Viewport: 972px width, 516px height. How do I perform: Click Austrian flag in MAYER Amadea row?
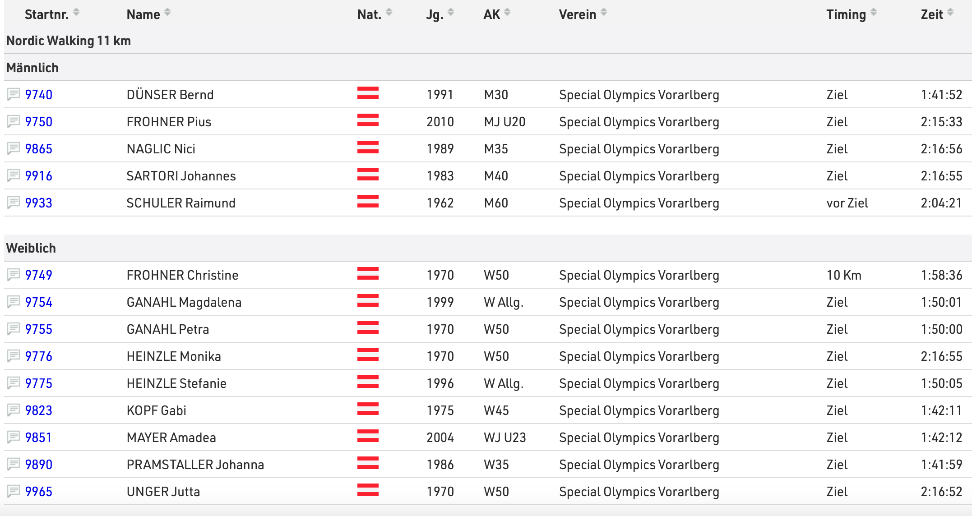tap(368, 436)
